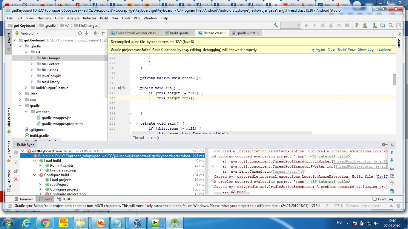Viewport: 408px width, 229px height.
Task: Open the Structure side tab
Action: tap(9, 180)
